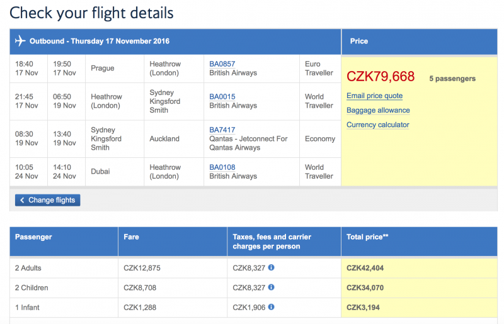Screen dimensions: 504x324
Task: Select the Total price column header
Action: coord(419,242)
